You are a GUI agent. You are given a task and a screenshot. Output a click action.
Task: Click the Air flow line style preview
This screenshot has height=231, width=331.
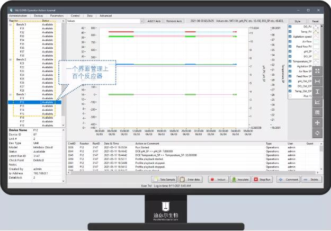click(316, 42)
